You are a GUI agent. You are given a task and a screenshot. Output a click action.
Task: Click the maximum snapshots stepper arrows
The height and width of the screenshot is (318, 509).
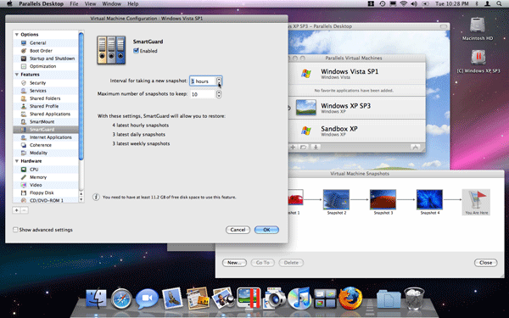pos(219,94)
